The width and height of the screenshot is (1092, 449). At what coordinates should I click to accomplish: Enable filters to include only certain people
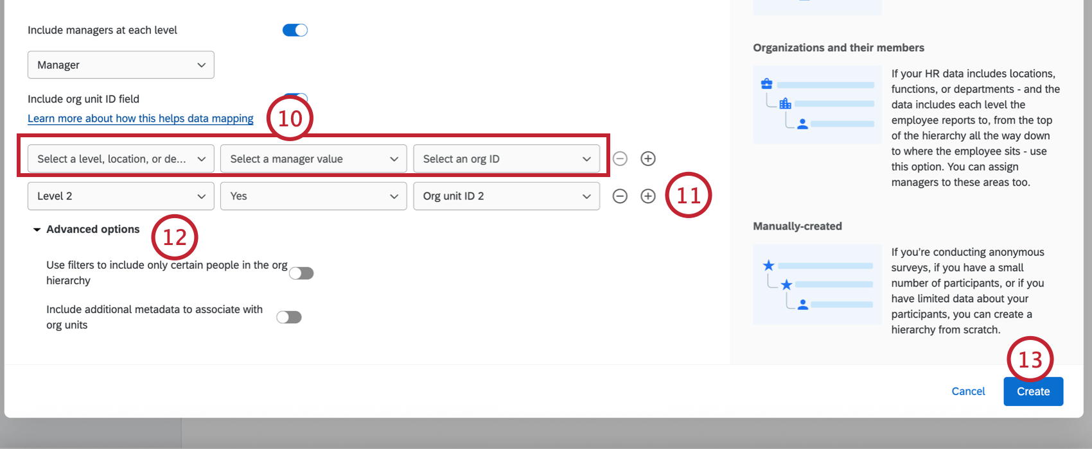[301, 273]
